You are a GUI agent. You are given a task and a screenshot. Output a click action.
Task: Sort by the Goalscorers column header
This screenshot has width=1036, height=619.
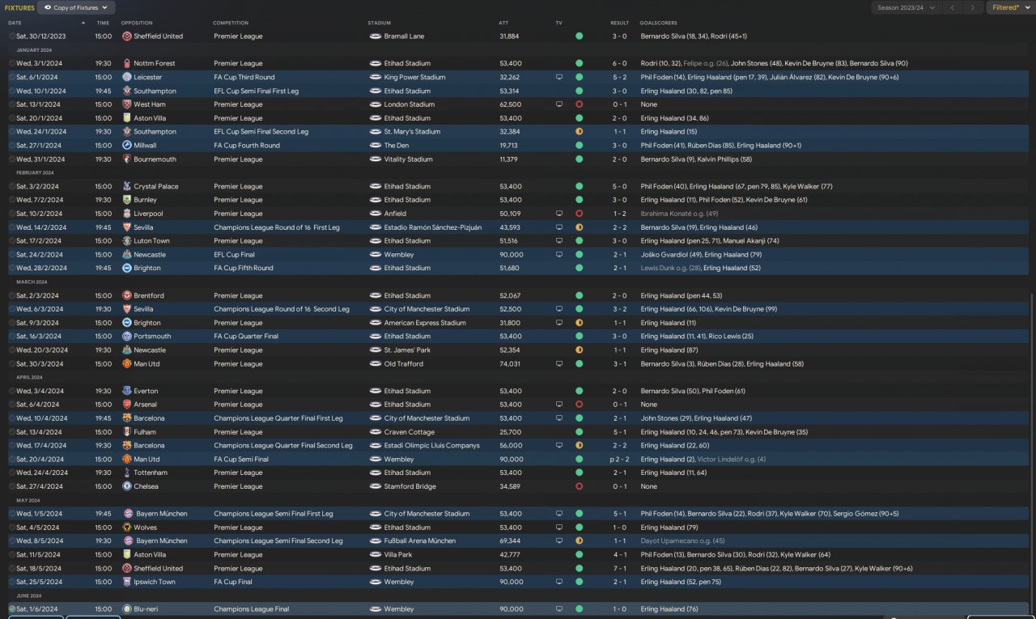(658, 23)
